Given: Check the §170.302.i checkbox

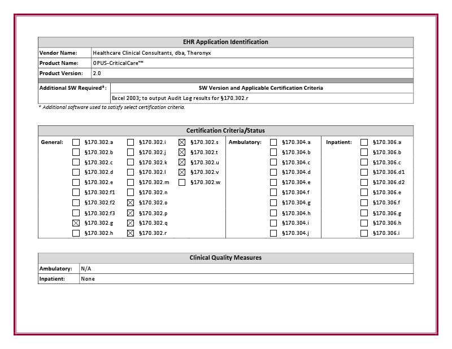Looking at the screenshot, I should [x=131, y=142].
